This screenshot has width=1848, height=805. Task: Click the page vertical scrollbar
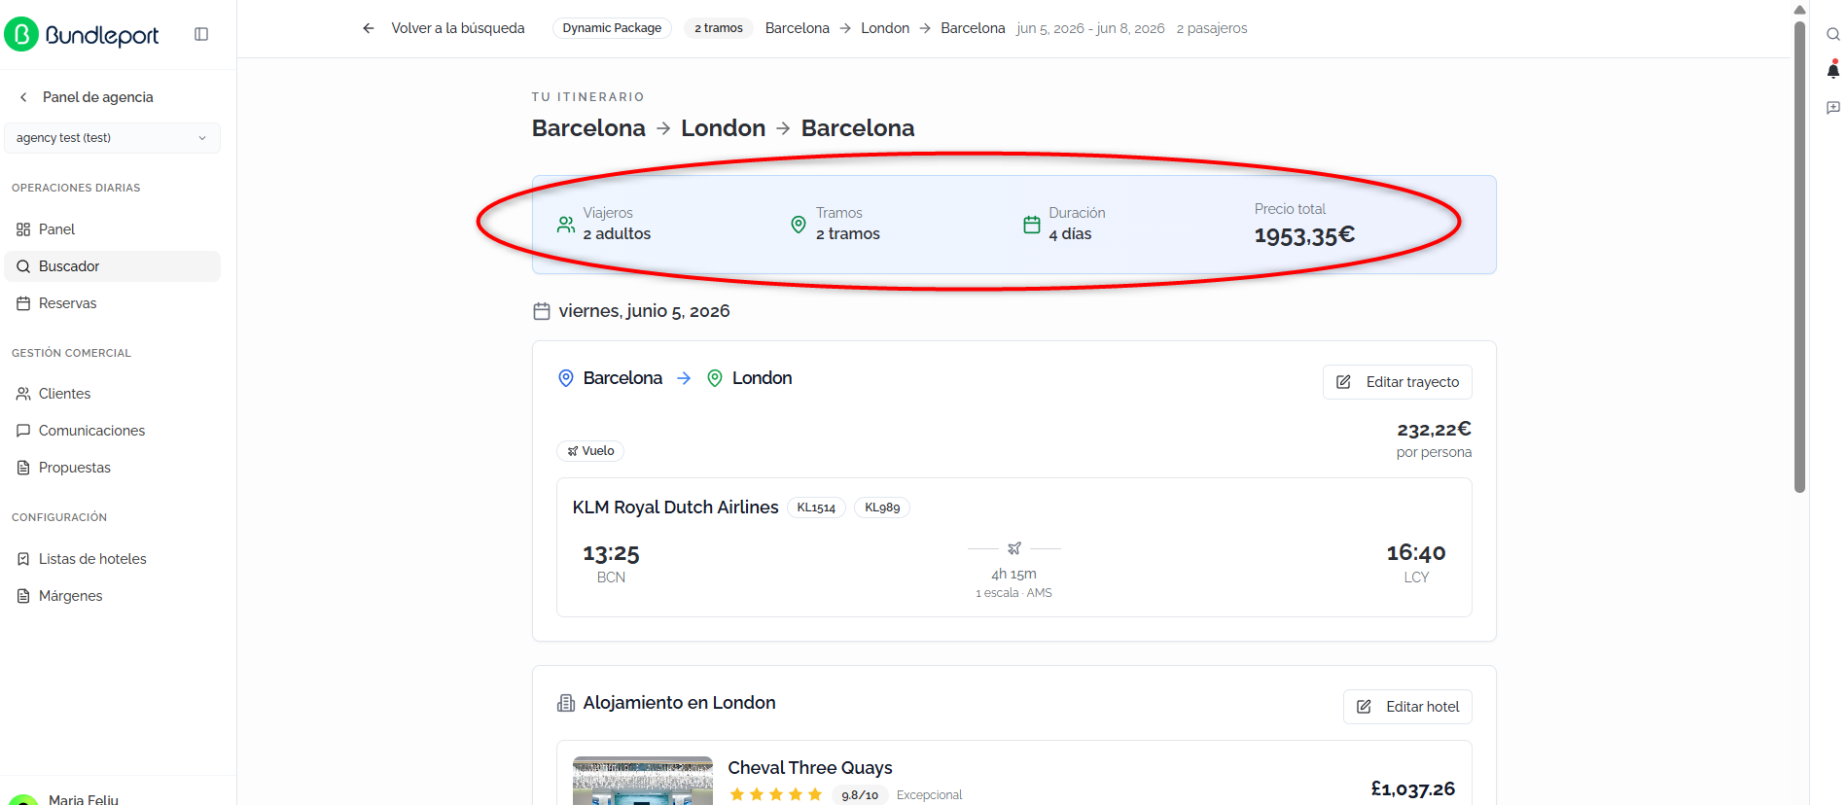[x=1799, y=258]
